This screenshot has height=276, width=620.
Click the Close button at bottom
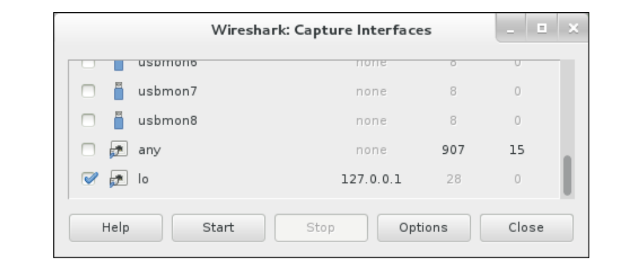click(x=526, y=228)
